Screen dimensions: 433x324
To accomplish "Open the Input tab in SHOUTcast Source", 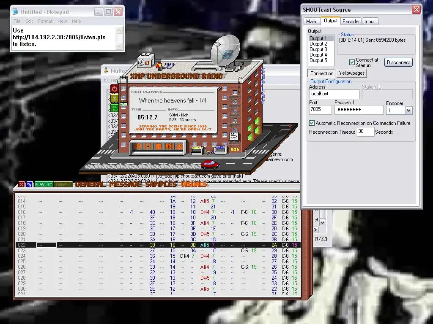I will (x=370, y=22).
